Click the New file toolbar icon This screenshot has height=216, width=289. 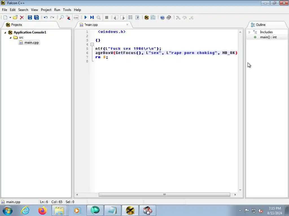(5, 17)
